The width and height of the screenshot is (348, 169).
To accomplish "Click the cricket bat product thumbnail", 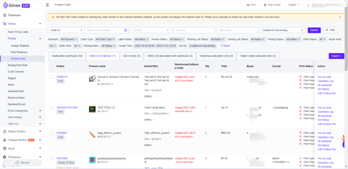I will tap(92, 135).
